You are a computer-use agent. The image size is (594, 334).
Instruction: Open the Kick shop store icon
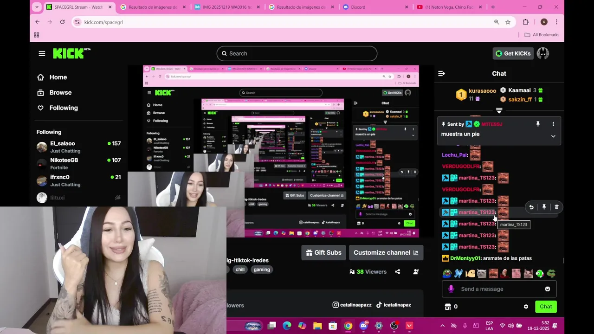coord(448,307)
